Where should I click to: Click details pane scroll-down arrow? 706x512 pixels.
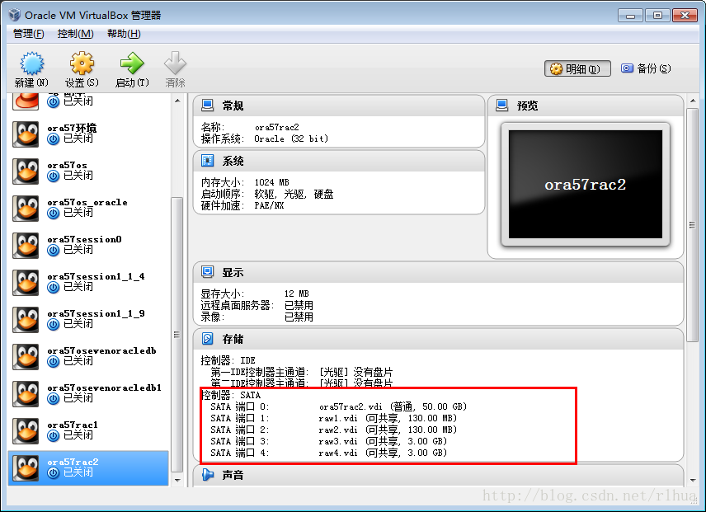tap(693, 480)
